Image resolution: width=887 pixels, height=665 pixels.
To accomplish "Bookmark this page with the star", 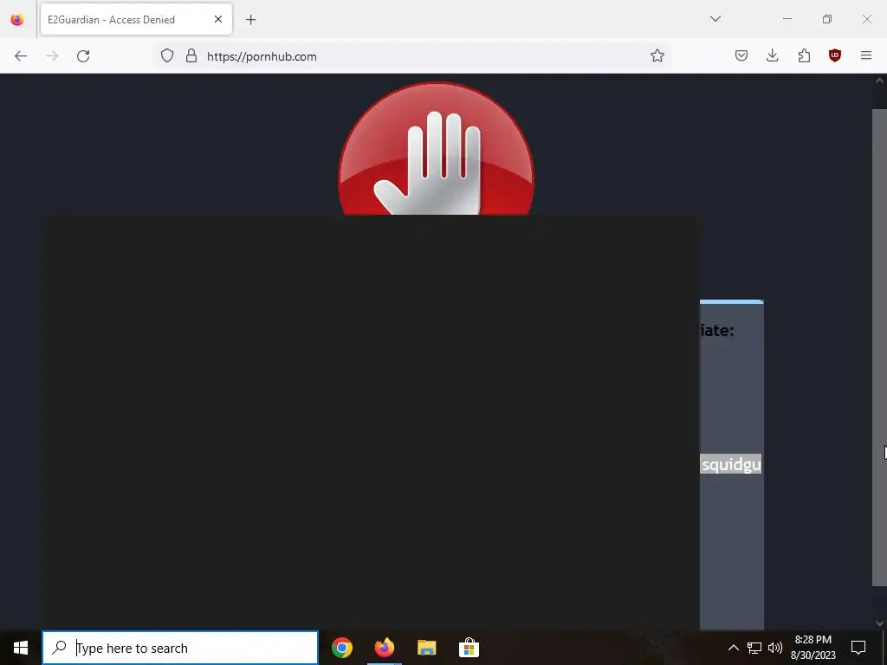I will click(x=657, y=56).
